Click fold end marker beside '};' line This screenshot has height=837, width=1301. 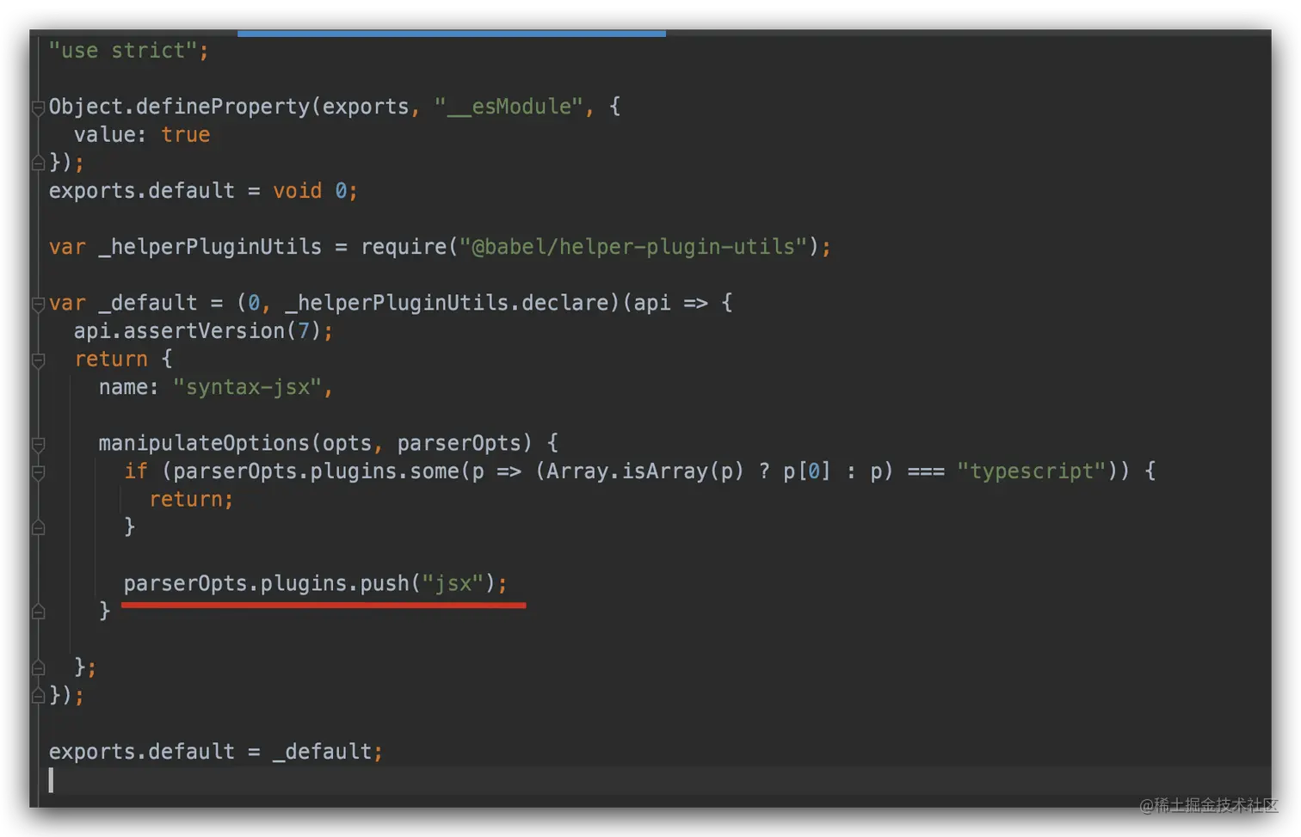click(x=39, y=667)
